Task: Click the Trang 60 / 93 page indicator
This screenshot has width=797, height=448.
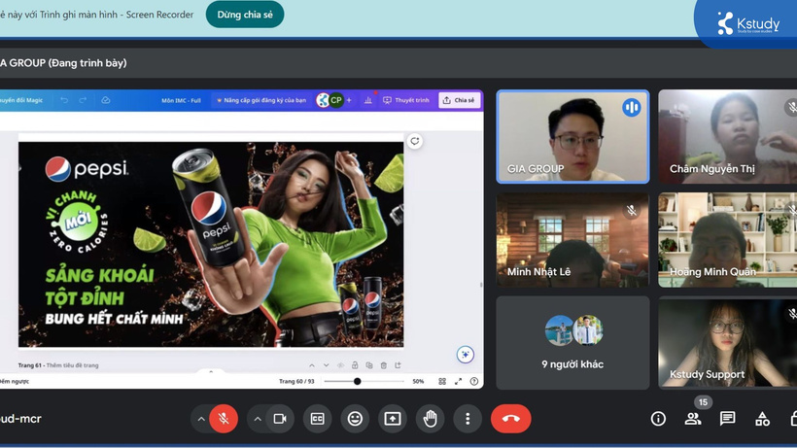Action: click(x=296, y=381)
